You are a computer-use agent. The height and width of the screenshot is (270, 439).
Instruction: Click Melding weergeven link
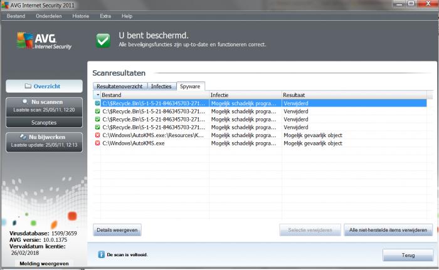(45, 264)
